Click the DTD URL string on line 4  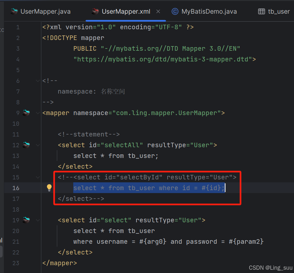[x=163, y=59]
